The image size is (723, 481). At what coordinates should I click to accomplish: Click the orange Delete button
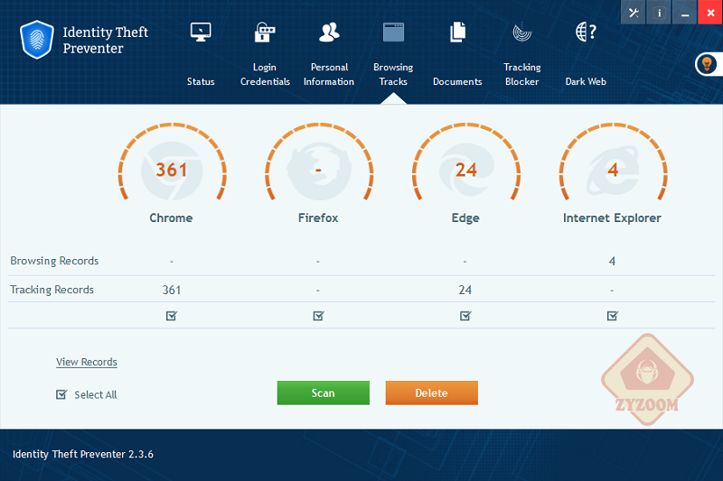tap(432, 393)
